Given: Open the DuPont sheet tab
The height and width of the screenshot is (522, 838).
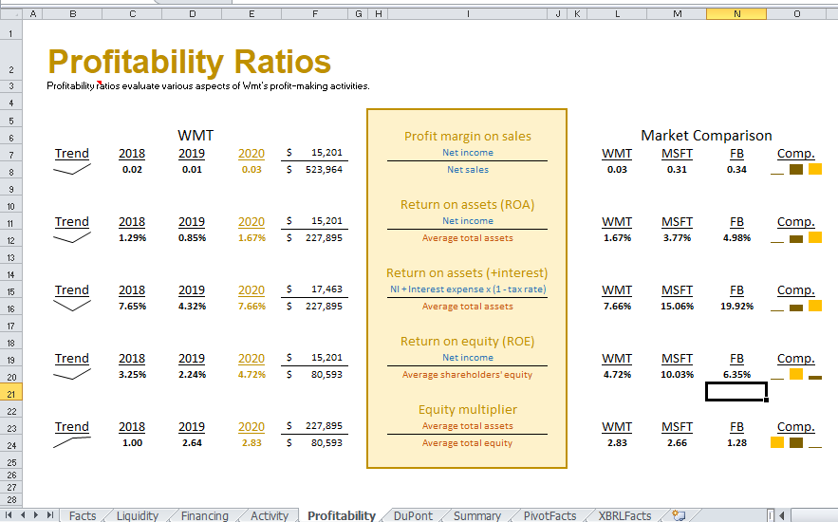Looking at the screenshot, I should tap(413, 515).
